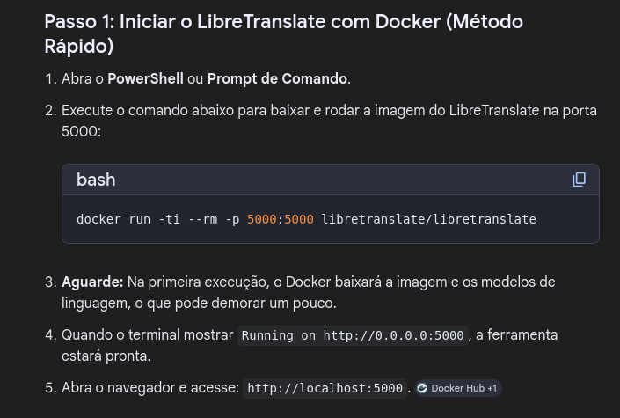Copy the bash code block
The width and height of the screenshot is (620, 418).
[x=579, y=180]
